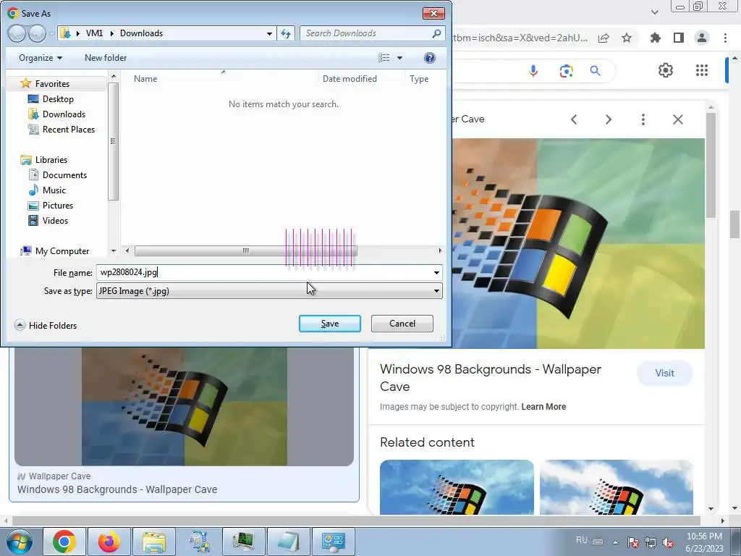Click the horizontal scrollbar in file list
This screenshot has height=556, width=741.
(x=246, y=250)
